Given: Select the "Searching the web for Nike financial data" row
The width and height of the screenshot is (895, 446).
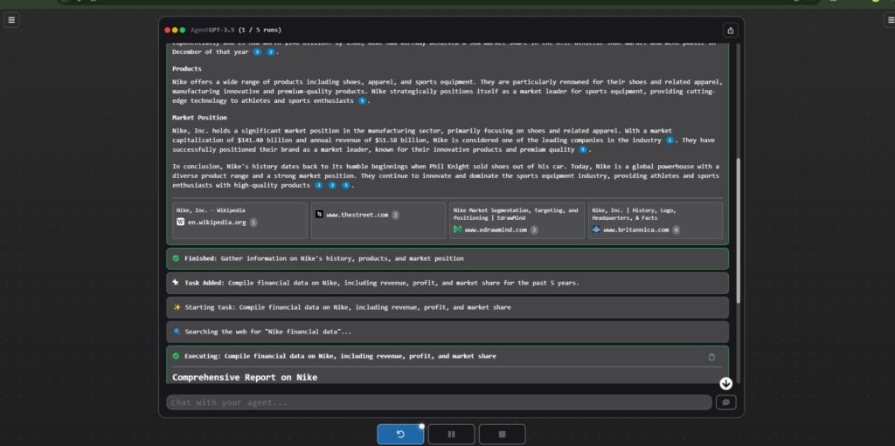Looking at the screenshot, I should (447, 332).
